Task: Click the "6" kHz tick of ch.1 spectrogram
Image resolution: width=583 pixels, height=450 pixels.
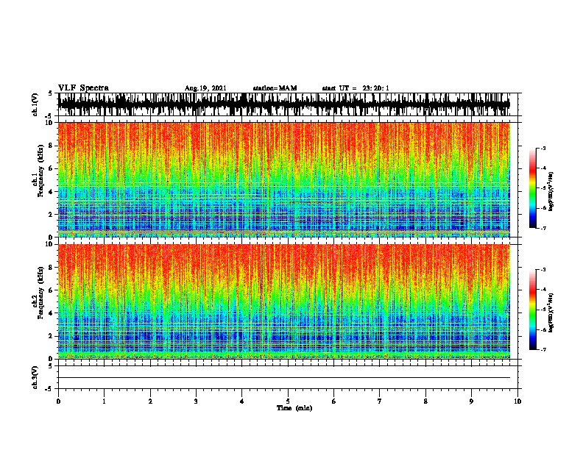Action: click(x=52, y=168)
